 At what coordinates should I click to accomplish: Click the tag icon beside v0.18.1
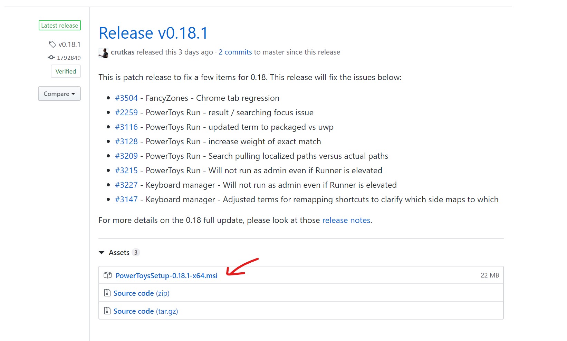[52, 44]
